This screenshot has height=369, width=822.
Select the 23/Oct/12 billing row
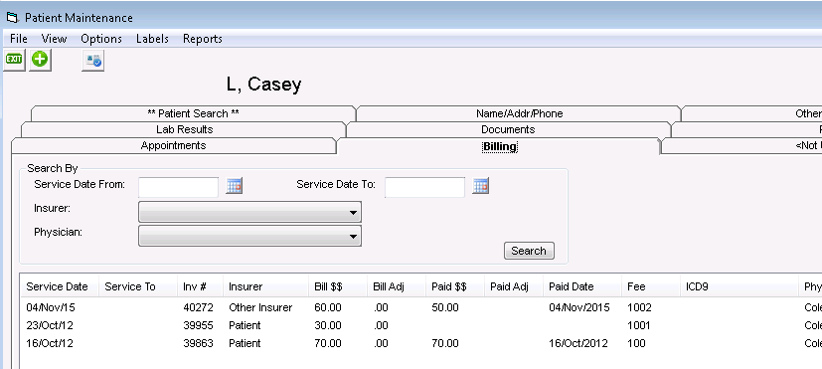[421, 325]
